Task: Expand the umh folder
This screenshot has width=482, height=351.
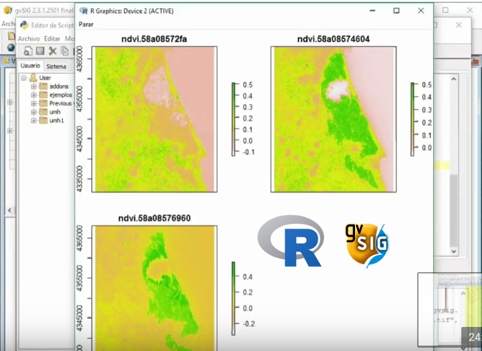Action: point(33,112)
